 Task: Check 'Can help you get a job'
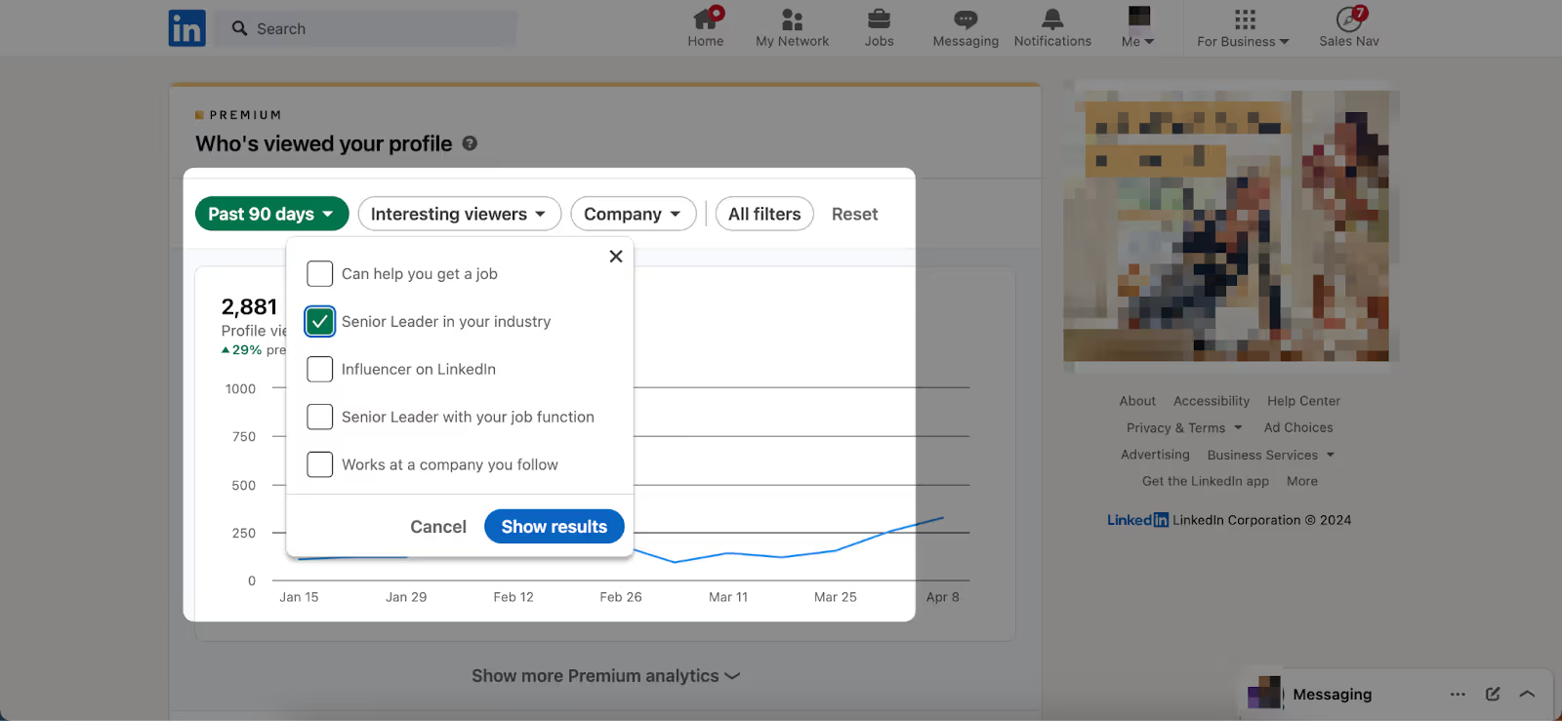tap(320, 273)
